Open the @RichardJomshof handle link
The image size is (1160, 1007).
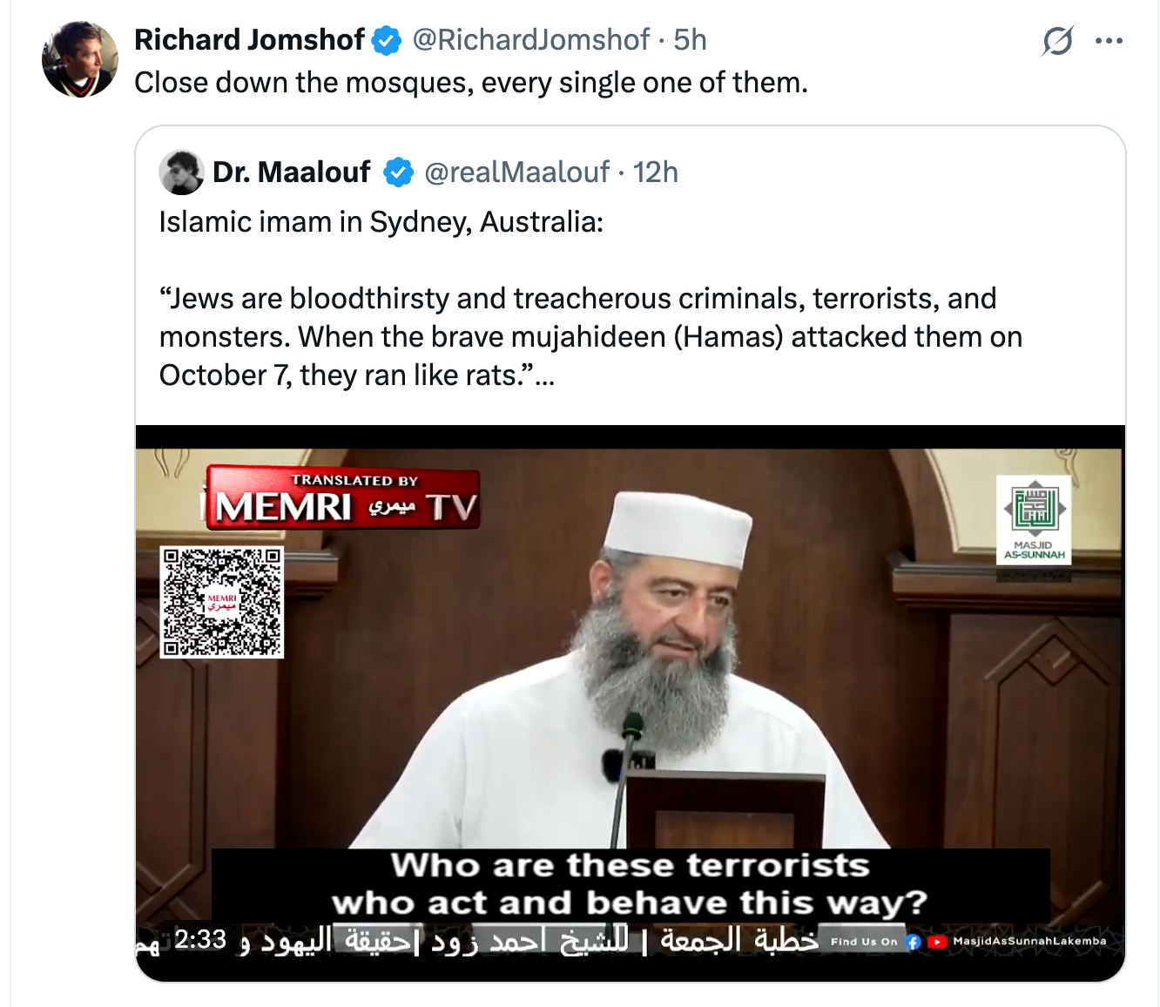tap(530, 40)
